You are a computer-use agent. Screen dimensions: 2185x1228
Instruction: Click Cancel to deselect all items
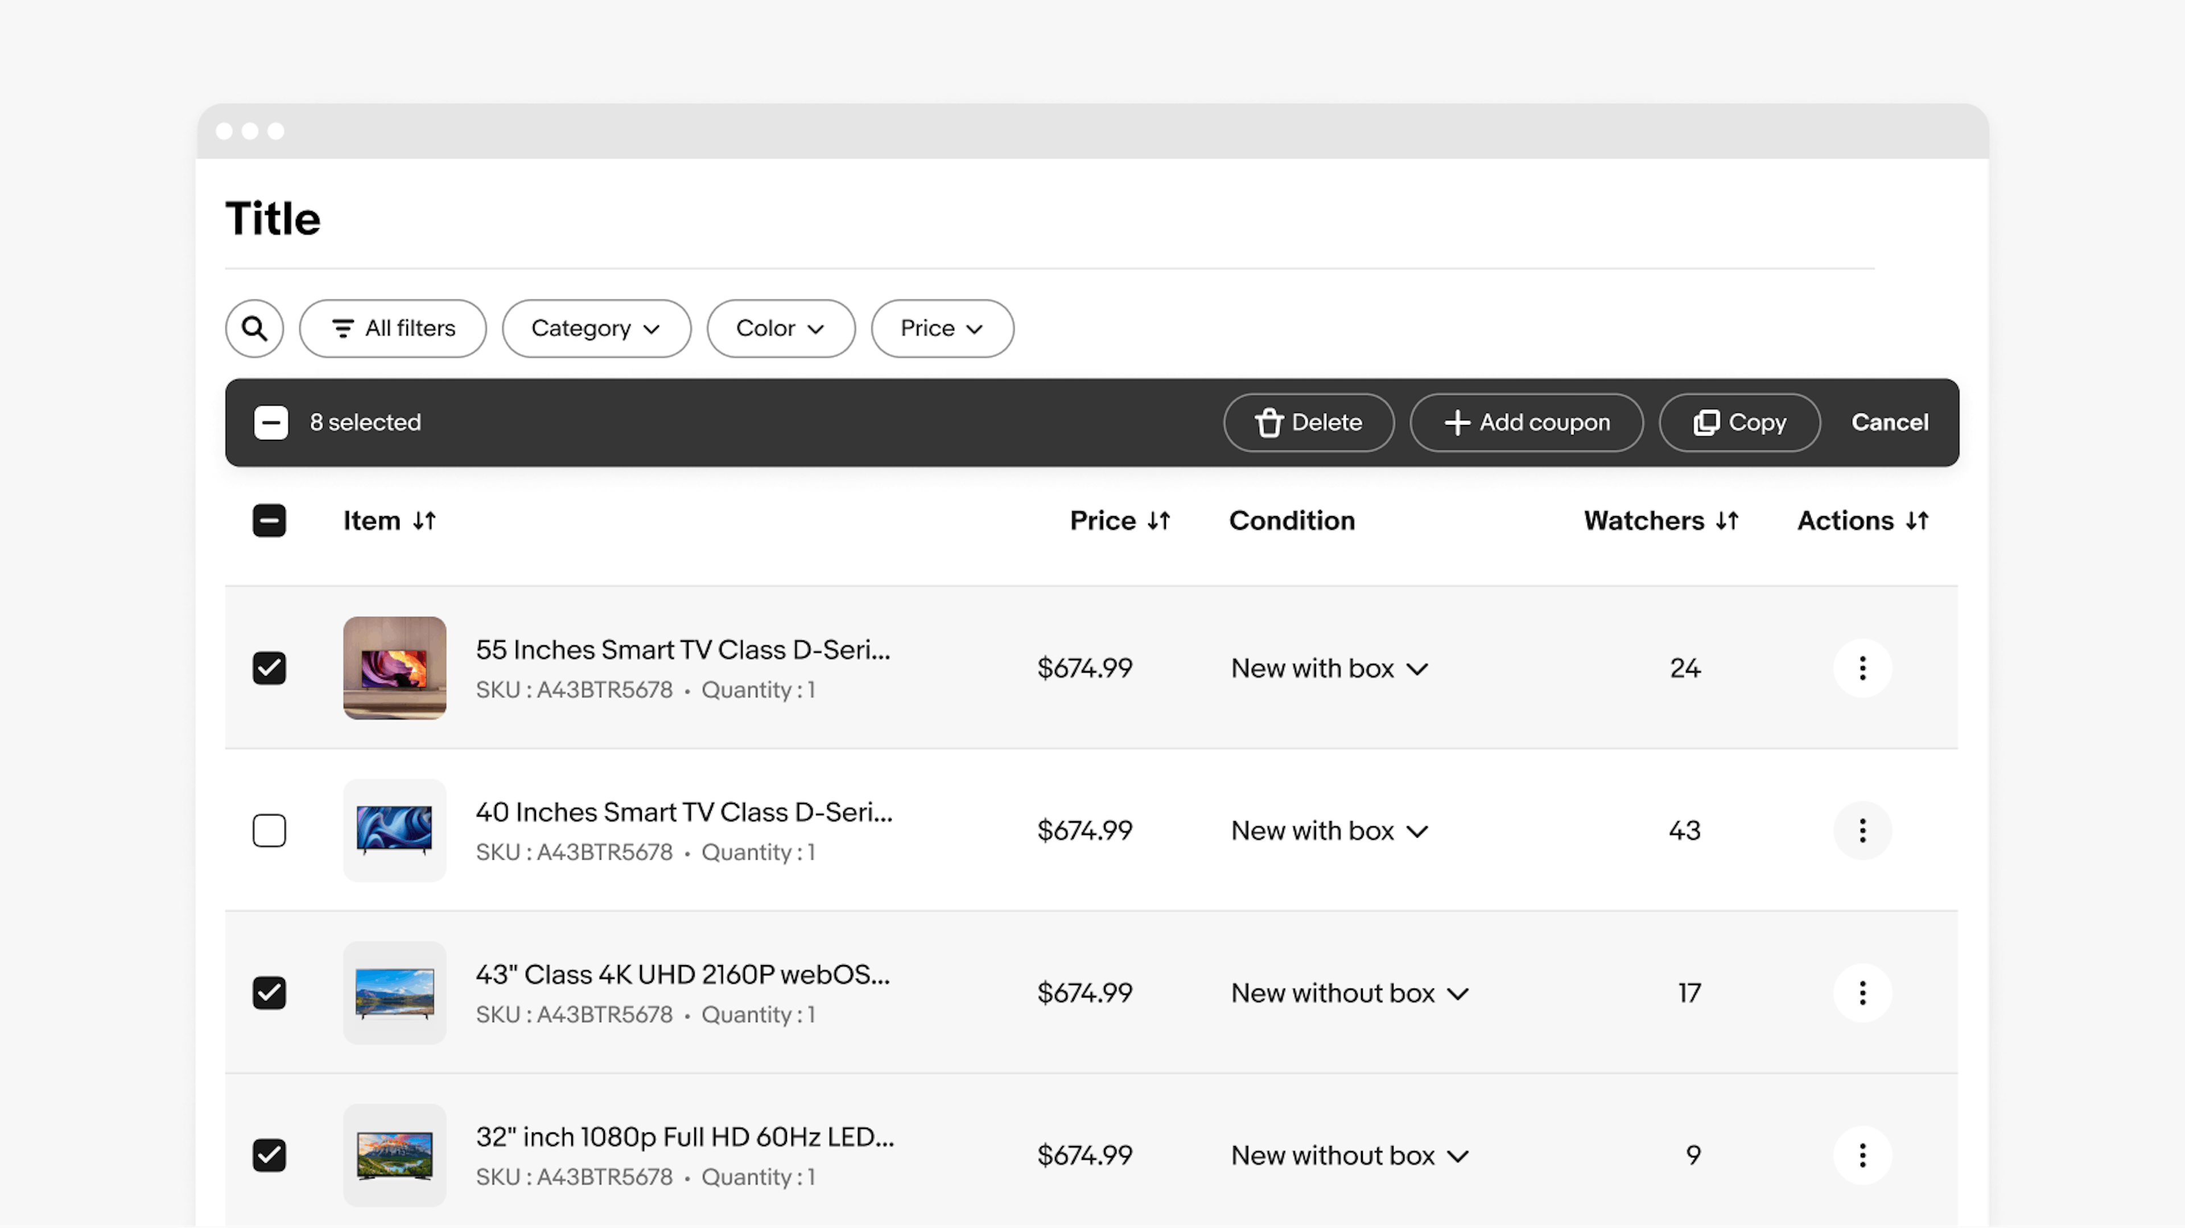point(1889,422)
